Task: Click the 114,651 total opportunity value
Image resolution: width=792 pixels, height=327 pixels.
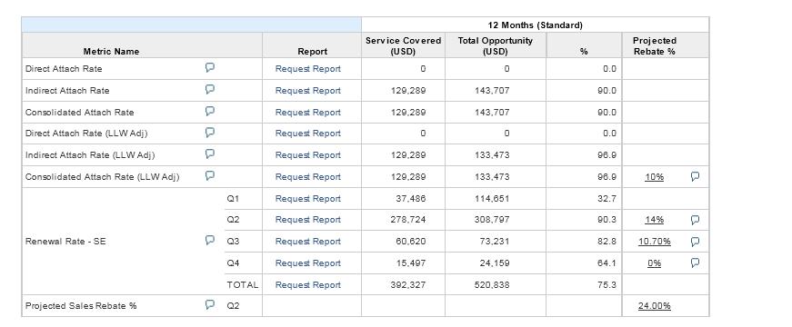Action: tap(492, 198)
